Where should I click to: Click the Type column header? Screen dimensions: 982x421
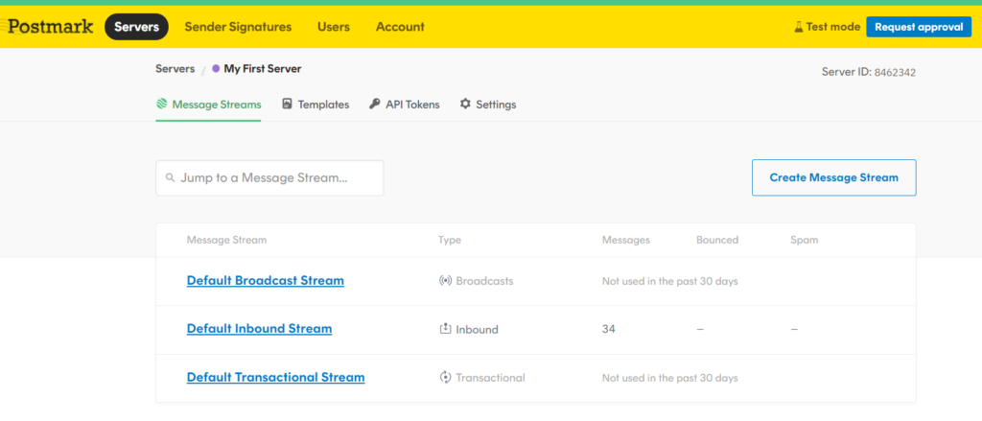tap(450, 240)
